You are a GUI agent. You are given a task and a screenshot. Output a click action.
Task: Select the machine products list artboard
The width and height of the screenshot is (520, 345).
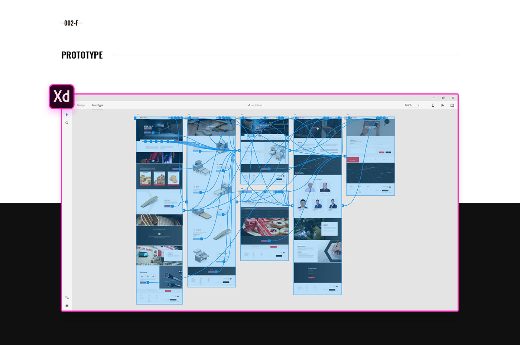click(x=211, y=202)
